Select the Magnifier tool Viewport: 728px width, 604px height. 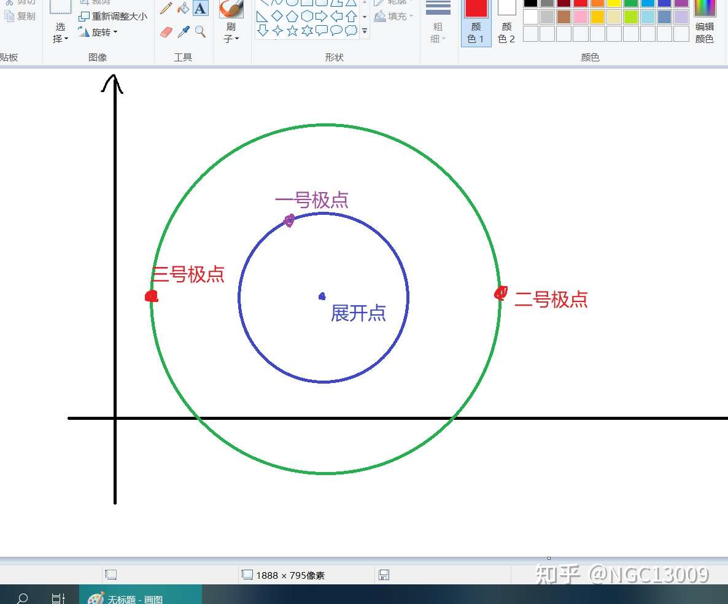[200, 31]
